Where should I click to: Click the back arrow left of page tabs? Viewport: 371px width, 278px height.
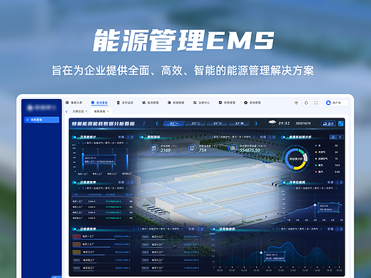[66, 111]
